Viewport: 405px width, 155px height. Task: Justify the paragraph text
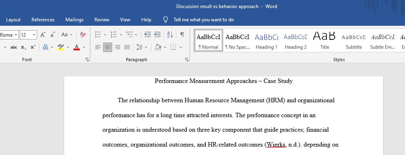(127, 47)
